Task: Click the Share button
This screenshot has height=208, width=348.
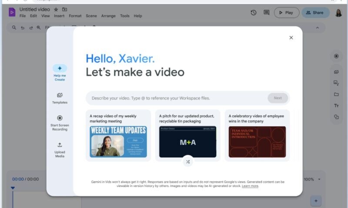Action: click(315, 13)
